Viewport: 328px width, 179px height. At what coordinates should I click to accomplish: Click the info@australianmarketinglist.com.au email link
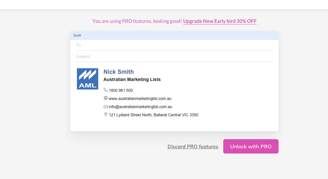[140, 106]
